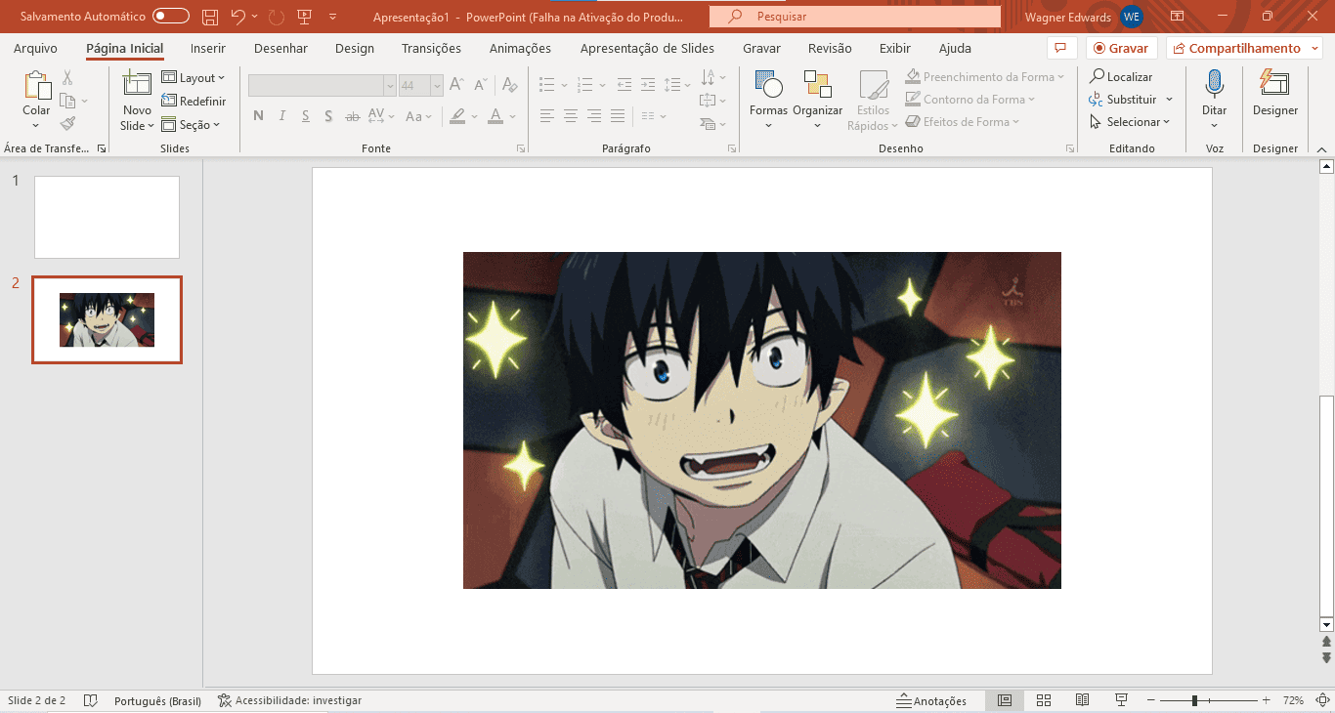Open the font name combo box
The width and height of the screenshot is (1335, 713).
click(x=322, y=86)
